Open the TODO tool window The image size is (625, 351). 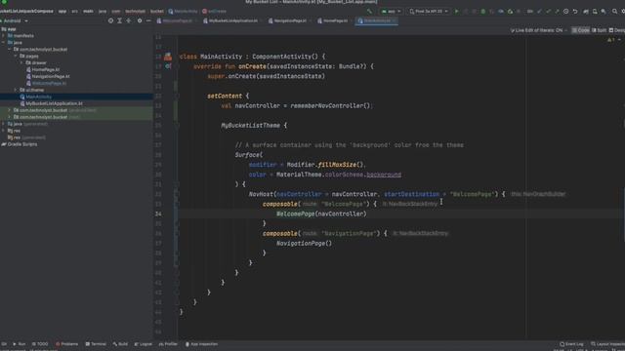pos(40,344)
